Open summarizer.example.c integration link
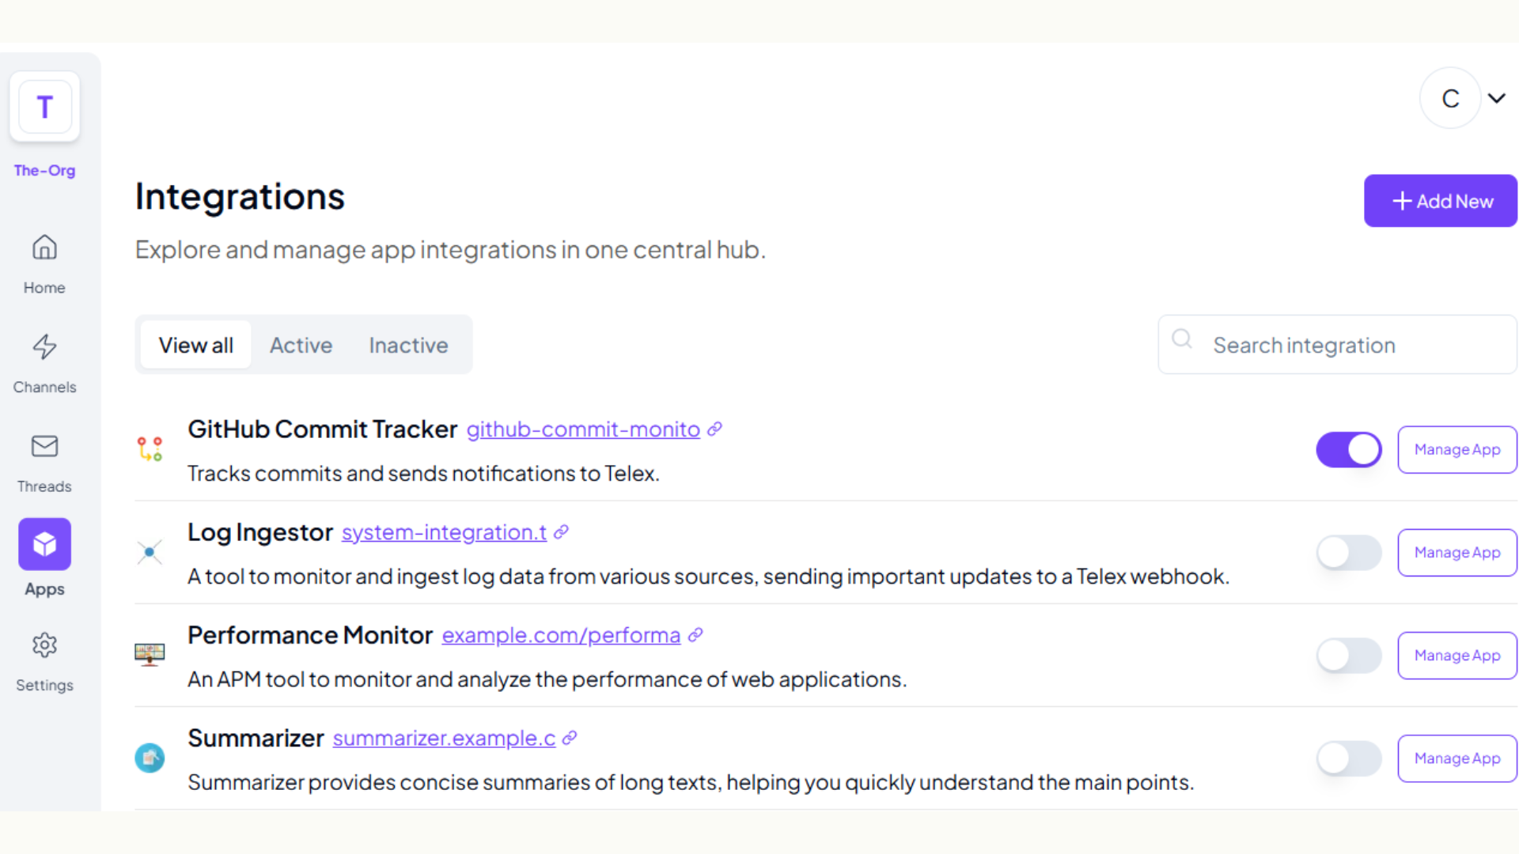Screen dimensions: 1519x854 [x=441, y=739]
